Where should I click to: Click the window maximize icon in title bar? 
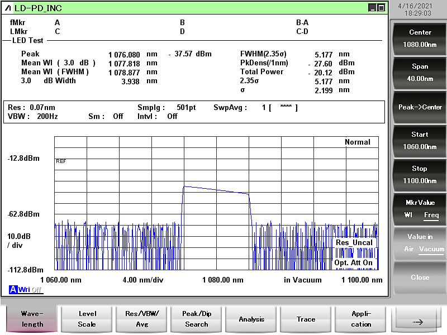[x=381, y=8]
